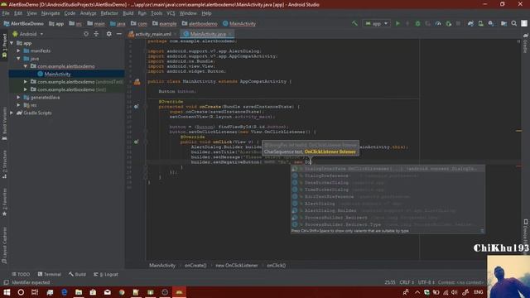Click the alertboxdemo breadcrumb folder

200,24
